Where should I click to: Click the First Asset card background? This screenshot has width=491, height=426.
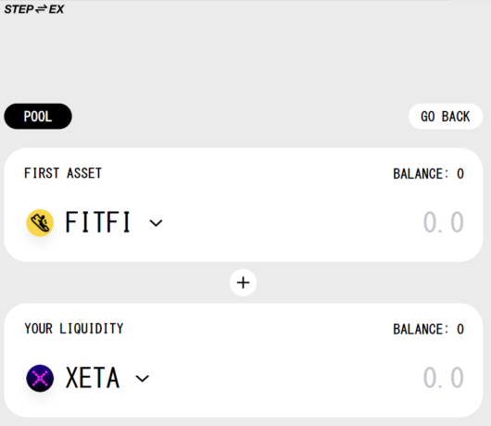click(x=244, y=205)
